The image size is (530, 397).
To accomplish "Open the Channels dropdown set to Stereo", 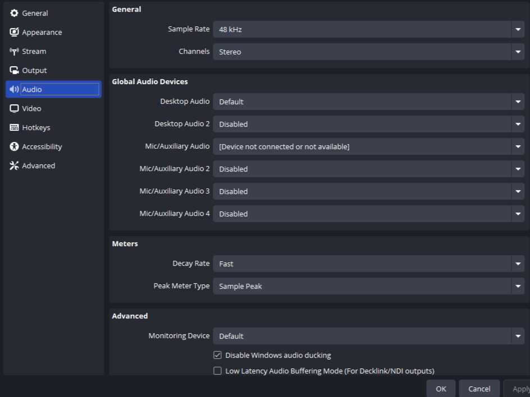I will 368,52.
